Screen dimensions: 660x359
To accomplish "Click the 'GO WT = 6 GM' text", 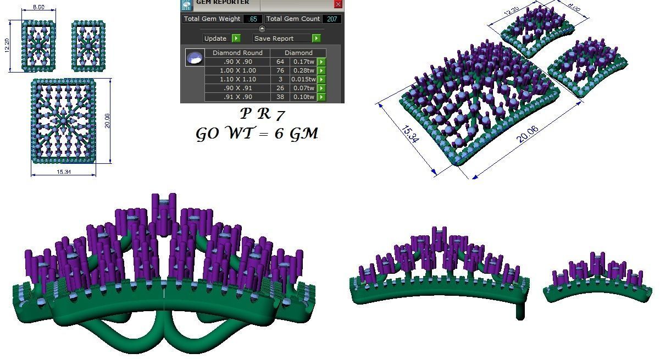I will click(x=257, y=134).
